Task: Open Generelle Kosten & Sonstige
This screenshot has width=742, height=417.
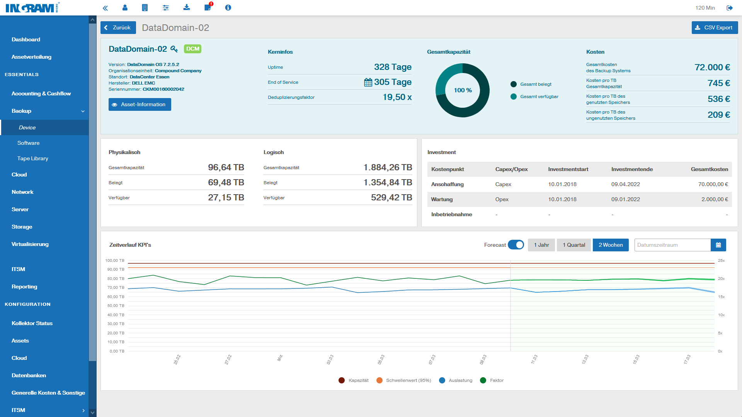Action: [48, 393]
